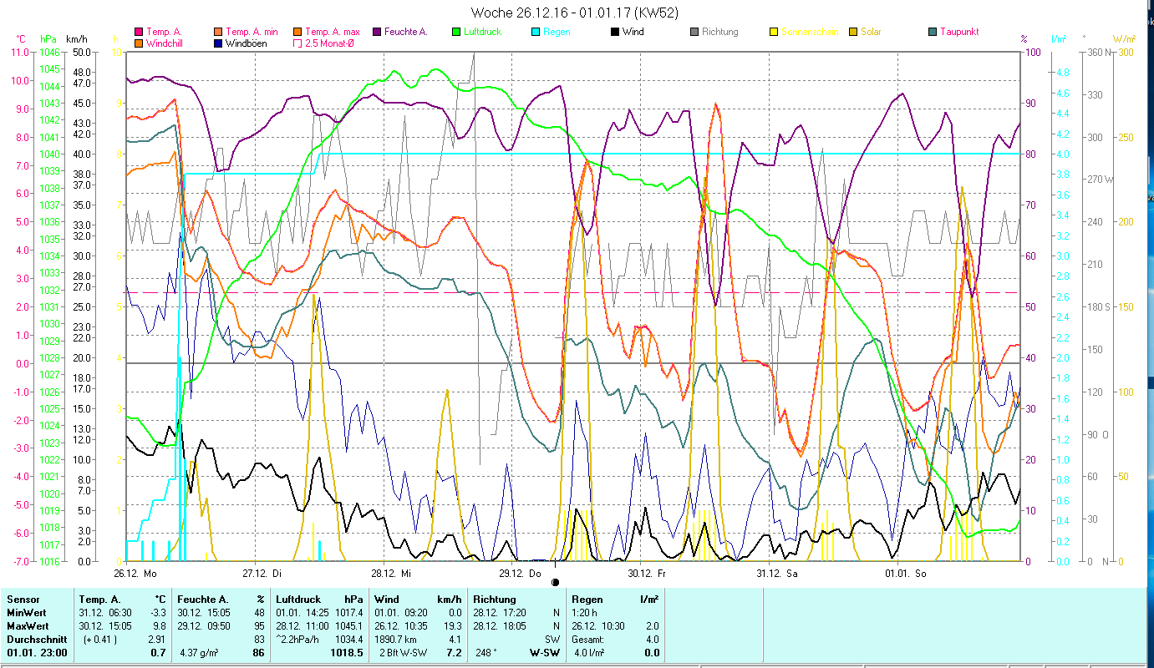
Task: Click the '28.12. 11:00' pressure maximum time
Action: tap(303, 626)
